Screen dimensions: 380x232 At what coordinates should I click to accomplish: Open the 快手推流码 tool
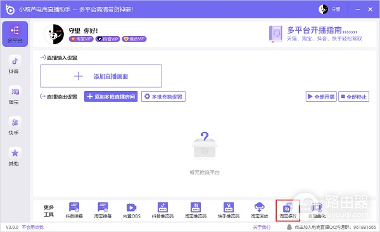(x=229, y=211)
